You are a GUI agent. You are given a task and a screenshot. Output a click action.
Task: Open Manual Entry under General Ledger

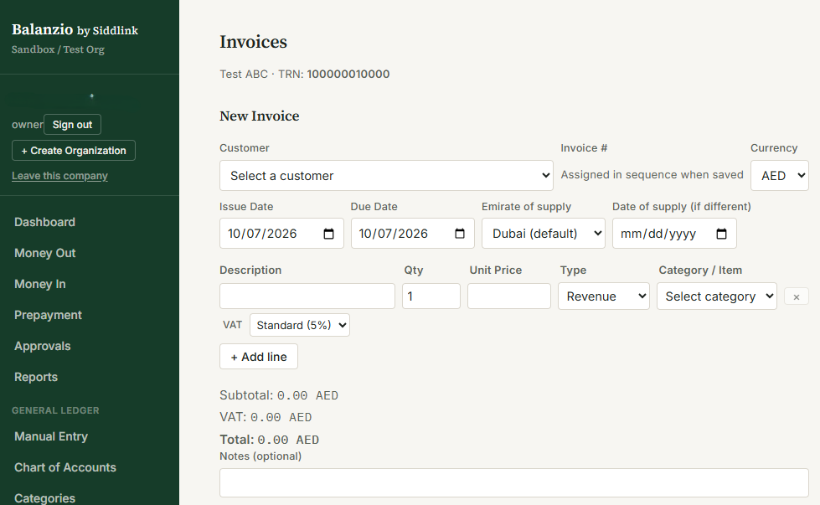coord(51,436)
